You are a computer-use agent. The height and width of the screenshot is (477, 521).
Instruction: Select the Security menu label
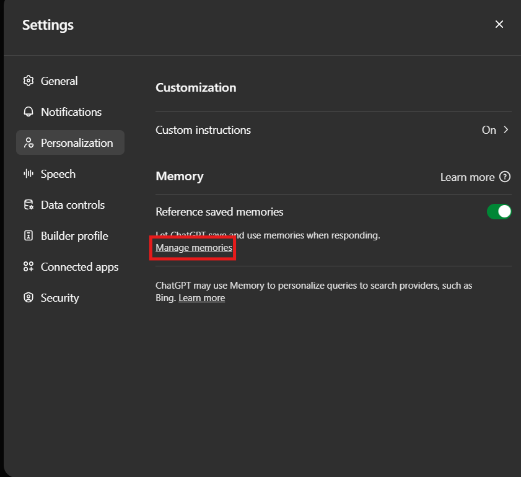click(59, 298)
